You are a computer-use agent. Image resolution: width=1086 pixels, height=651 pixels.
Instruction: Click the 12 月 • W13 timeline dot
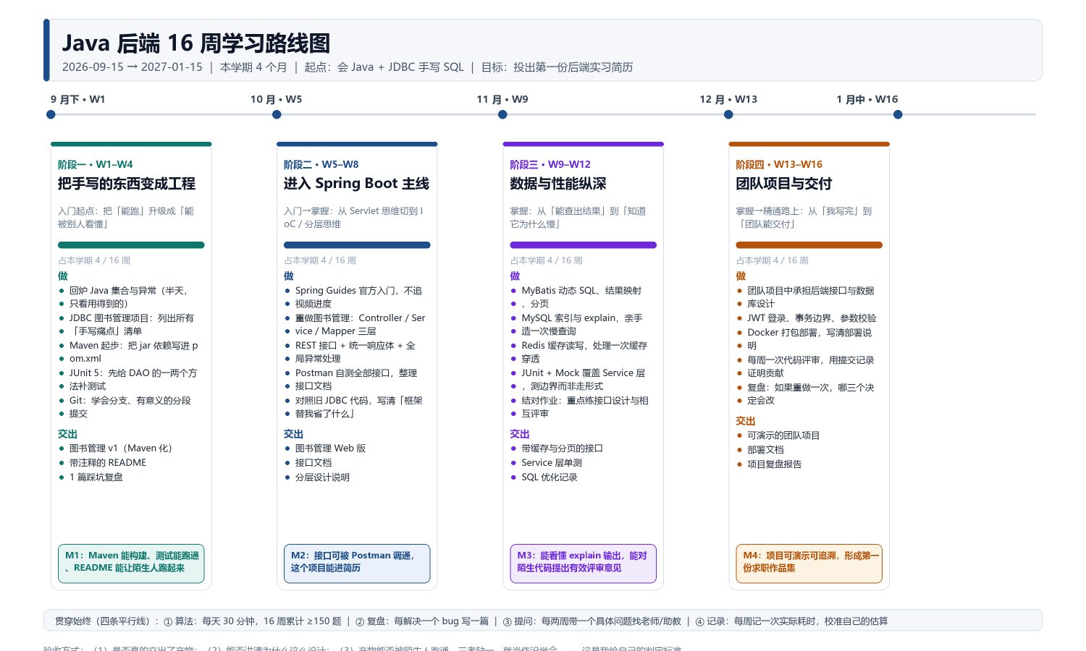[728, 114]
